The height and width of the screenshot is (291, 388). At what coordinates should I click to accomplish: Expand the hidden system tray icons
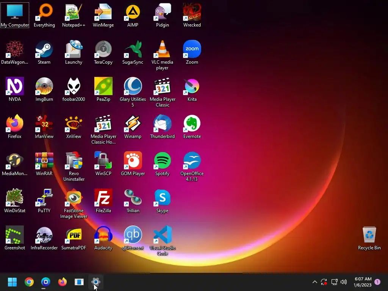click(x=315, y=282)
